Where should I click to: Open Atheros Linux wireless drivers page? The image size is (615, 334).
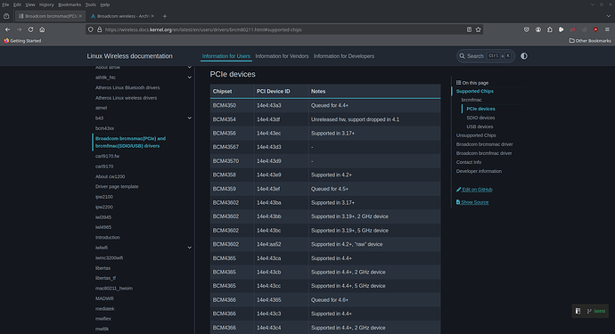tap(126, 98)
